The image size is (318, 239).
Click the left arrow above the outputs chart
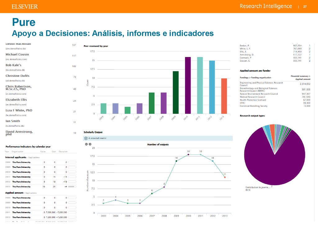point(86,144)
